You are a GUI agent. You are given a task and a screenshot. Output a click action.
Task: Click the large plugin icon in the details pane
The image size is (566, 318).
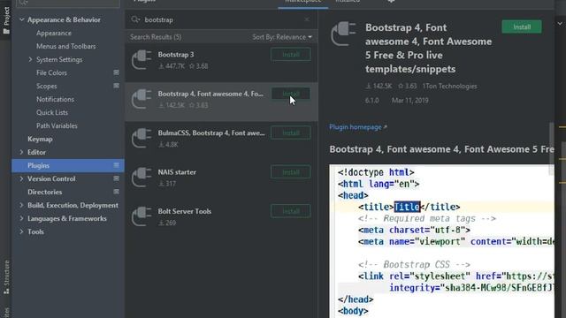pos(343,34)
